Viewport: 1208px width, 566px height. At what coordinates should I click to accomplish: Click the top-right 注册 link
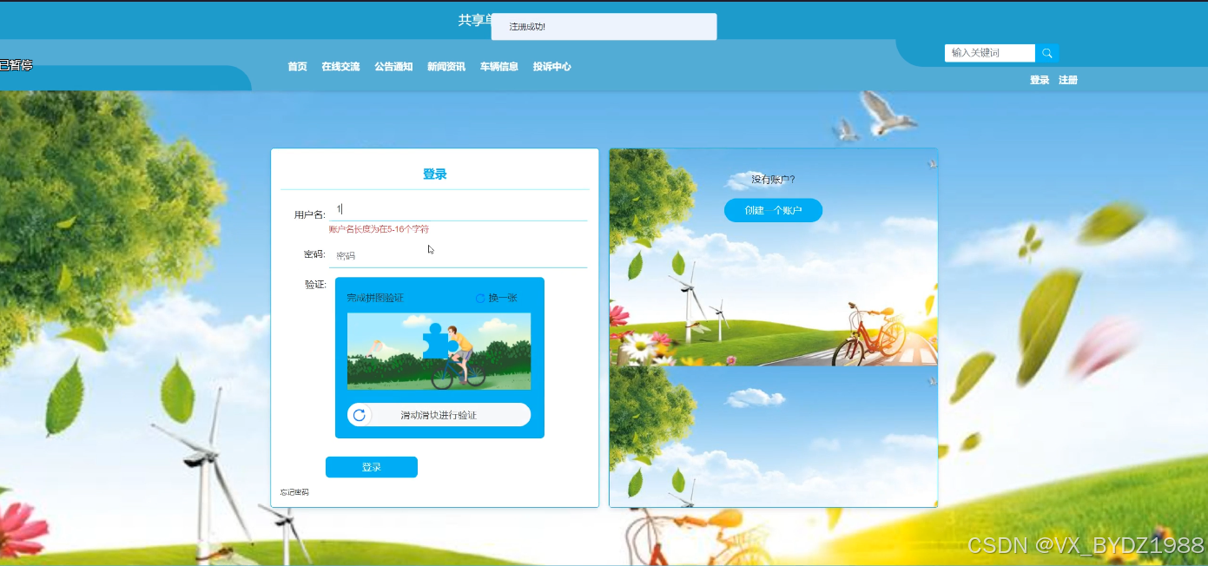pos(1068,80)
